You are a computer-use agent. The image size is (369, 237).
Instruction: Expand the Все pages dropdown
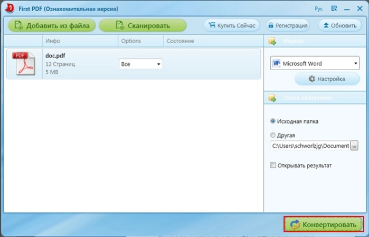click(x=141, y=64)
